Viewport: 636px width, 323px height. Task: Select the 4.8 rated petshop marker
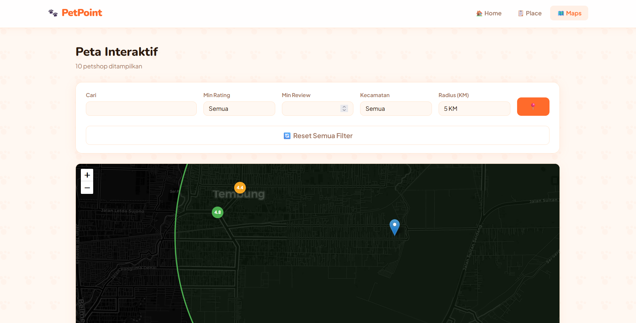(217, 212)
